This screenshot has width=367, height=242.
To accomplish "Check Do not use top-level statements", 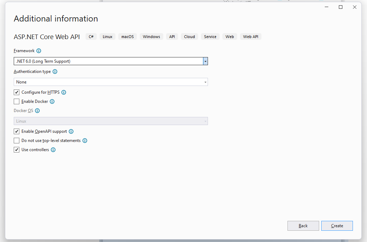I will pyautogui.click(x=16, y=140).
